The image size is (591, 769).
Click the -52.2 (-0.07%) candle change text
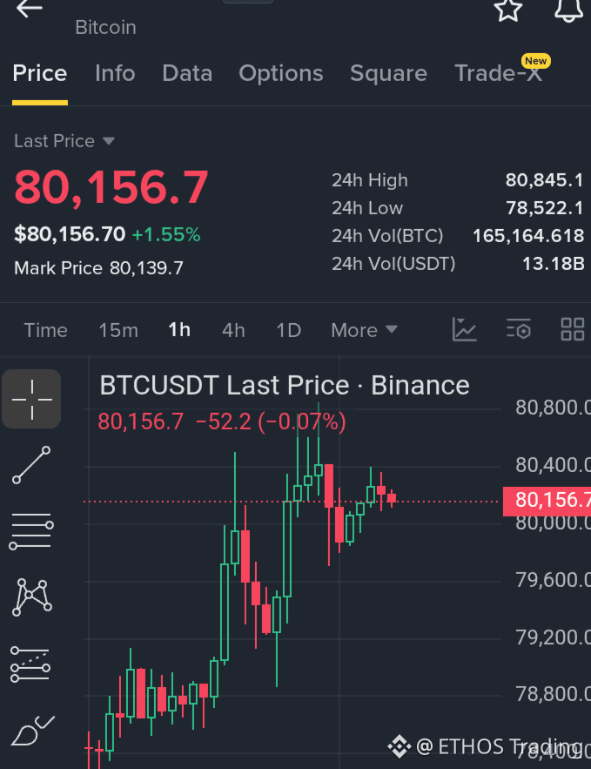[x=271, y=422]
